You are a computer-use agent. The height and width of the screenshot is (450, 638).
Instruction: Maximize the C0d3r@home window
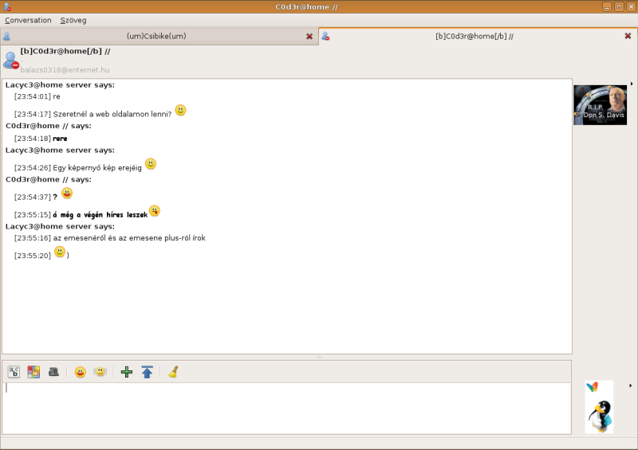(619, 7)
